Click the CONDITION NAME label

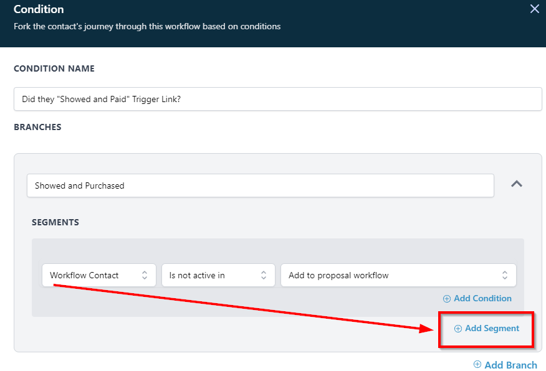[54, 68]
